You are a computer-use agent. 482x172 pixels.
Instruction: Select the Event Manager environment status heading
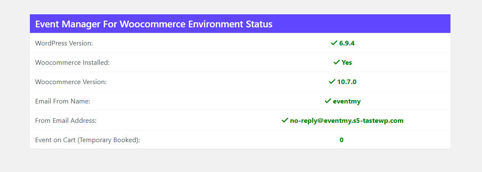click(154, 24)
